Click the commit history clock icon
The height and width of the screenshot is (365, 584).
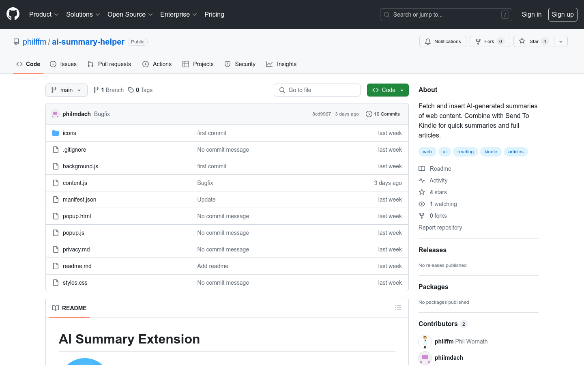point(369,114)
